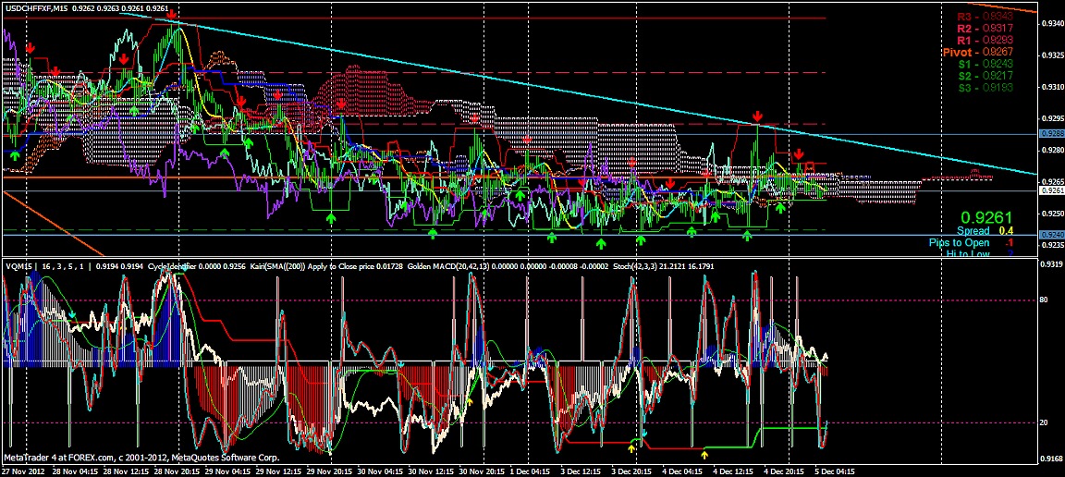Viewport: 1065px width, 477px height.
Task: Click the red down arrow at far top-left
Action: 31,47
